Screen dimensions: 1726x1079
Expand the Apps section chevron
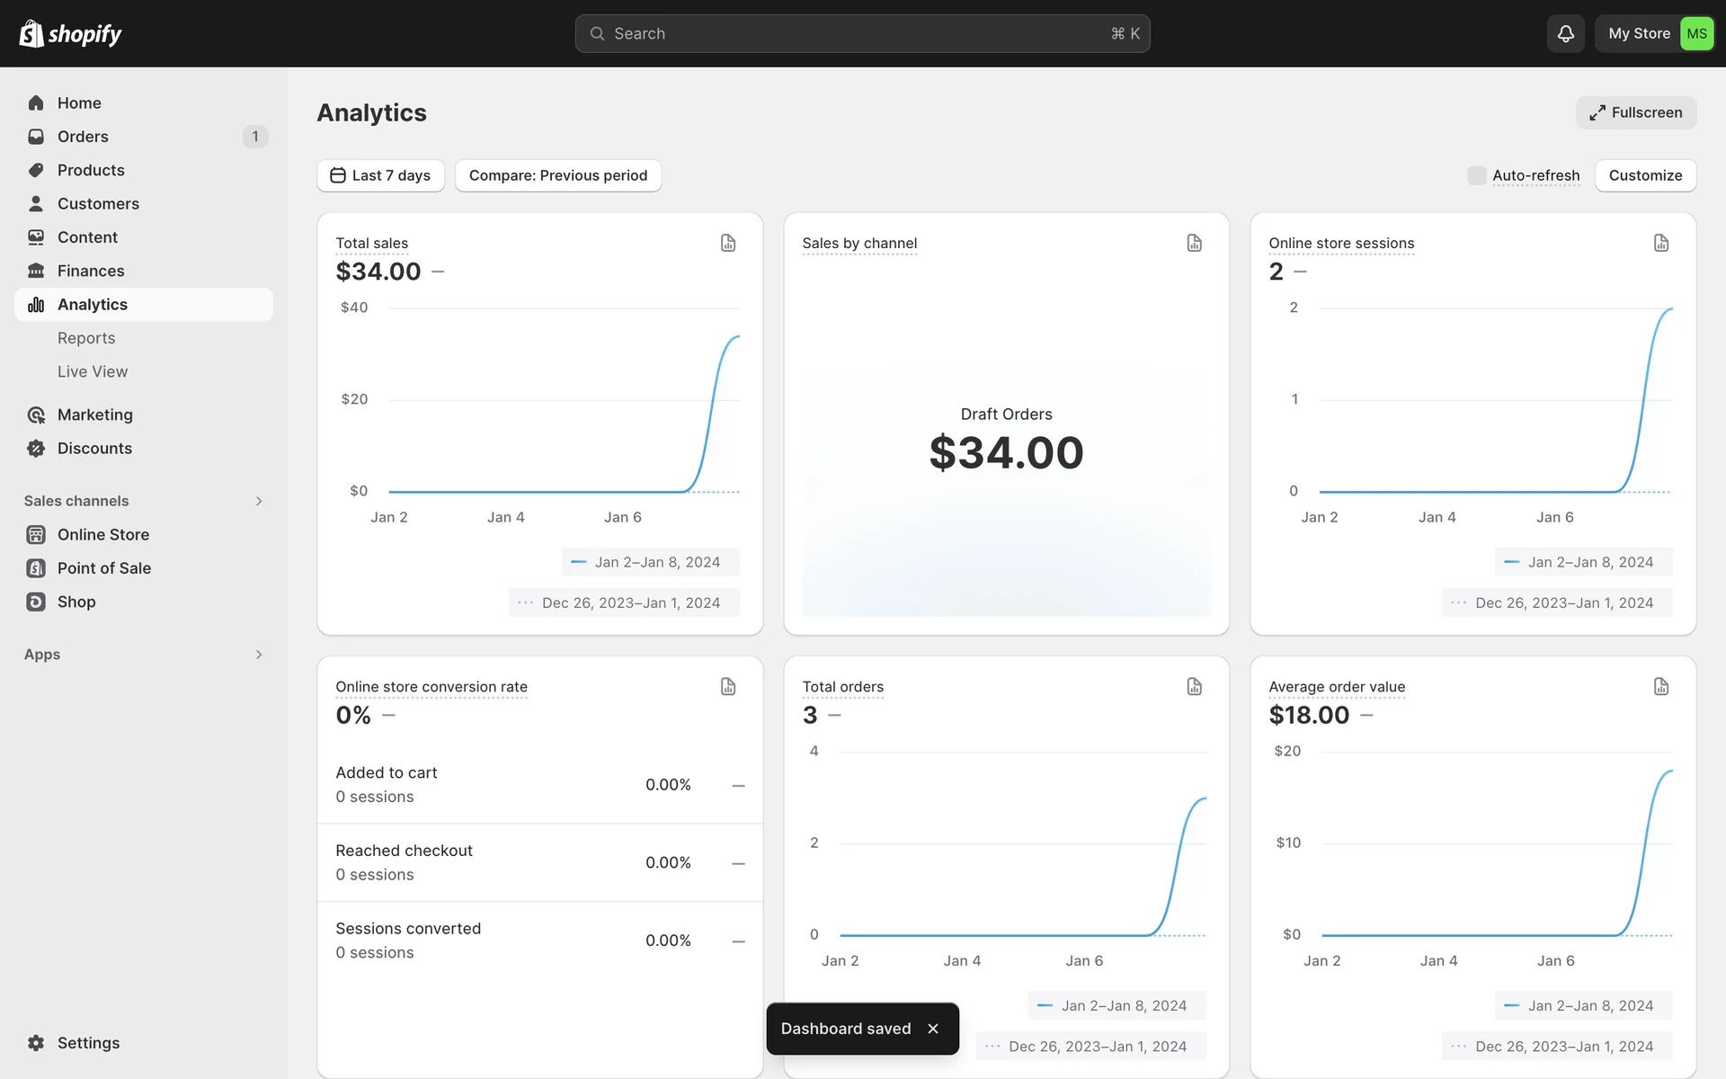coord(259,655)
